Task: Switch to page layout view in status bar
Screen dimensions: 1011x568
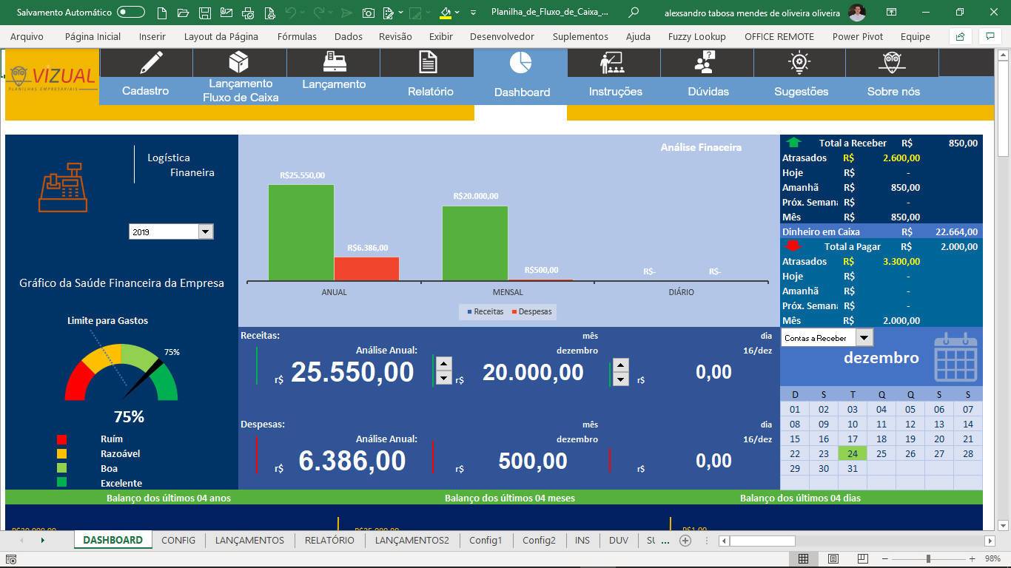Action: (x=833, y=558)
